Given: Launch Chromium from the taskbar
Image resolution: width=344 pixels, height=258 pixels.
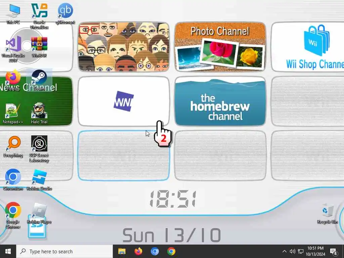Looking at the screenshot, I should (155, 251).
